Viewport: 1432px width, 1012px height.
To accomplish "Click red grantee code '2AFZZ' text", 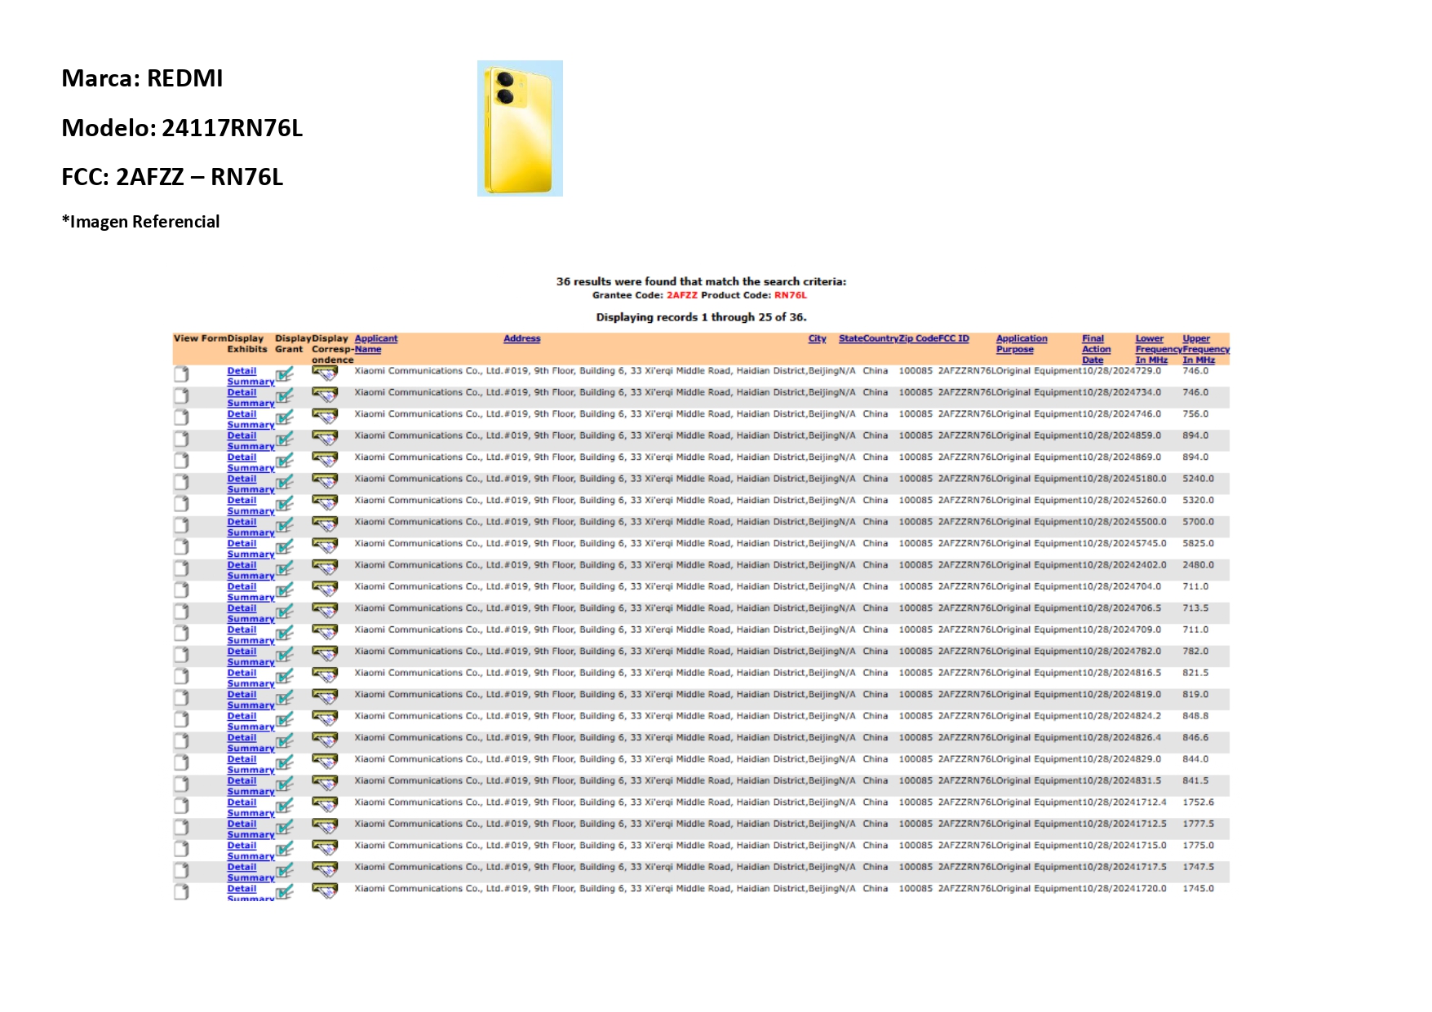I will pos(682,295).
